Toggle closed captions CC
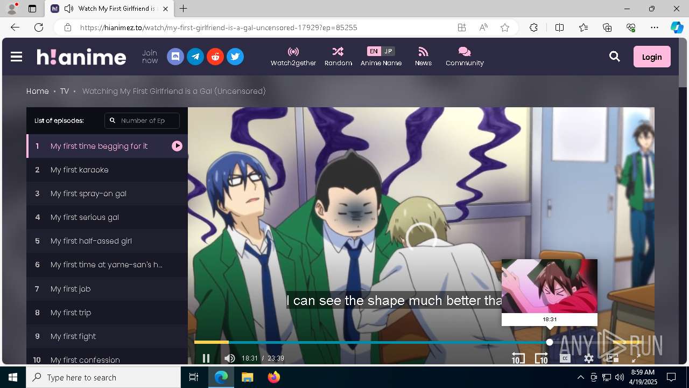This screenshot has width=689, height=388. point(565,358)
